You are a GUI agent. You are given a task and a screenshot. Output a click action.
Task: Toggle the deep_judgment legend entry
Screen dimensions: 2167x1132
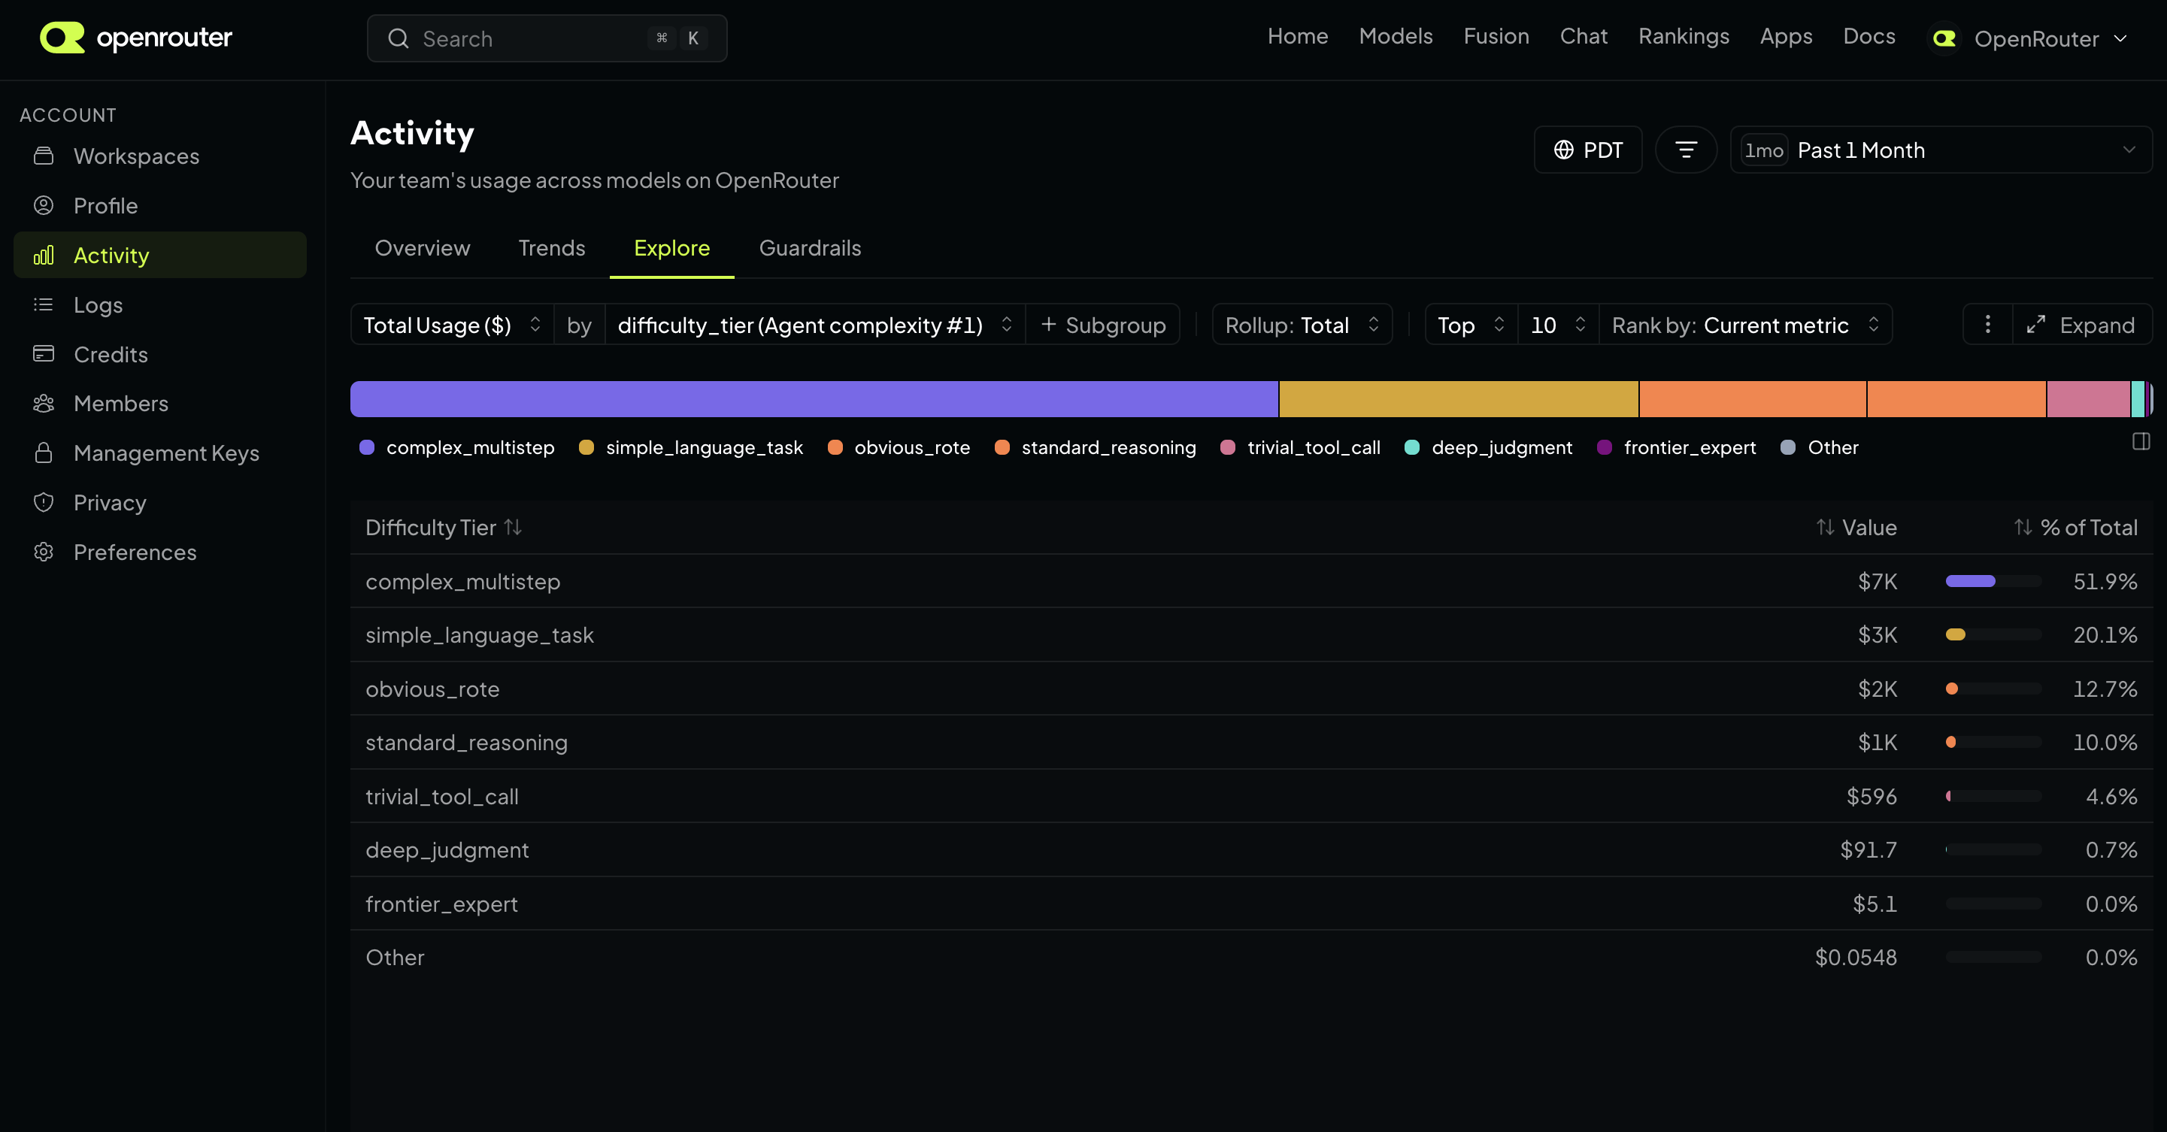[1488, 447]
